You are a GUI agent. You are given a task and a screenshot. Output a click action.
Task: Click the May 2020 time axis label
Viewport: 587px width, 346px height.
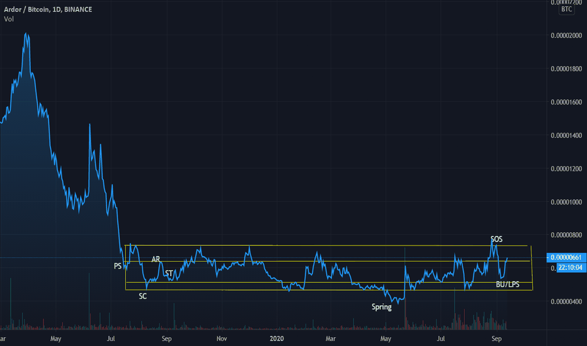[x=385, y=339]
